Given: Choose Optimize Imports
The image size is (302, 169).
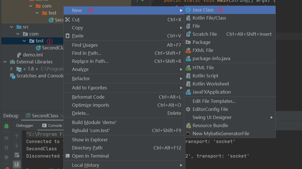Looking at the screenshot, I should tap(124, 105).
